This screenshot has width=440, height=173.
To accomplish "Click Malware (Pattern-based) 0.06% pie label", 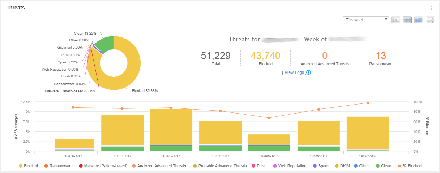I will coord(70,91).
